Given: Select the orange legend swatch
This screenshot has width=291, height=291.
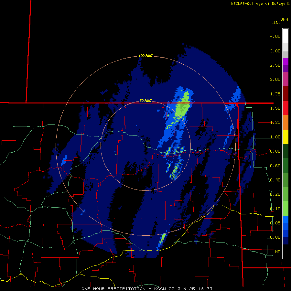Looking at the screenshot, I should 286,123.
